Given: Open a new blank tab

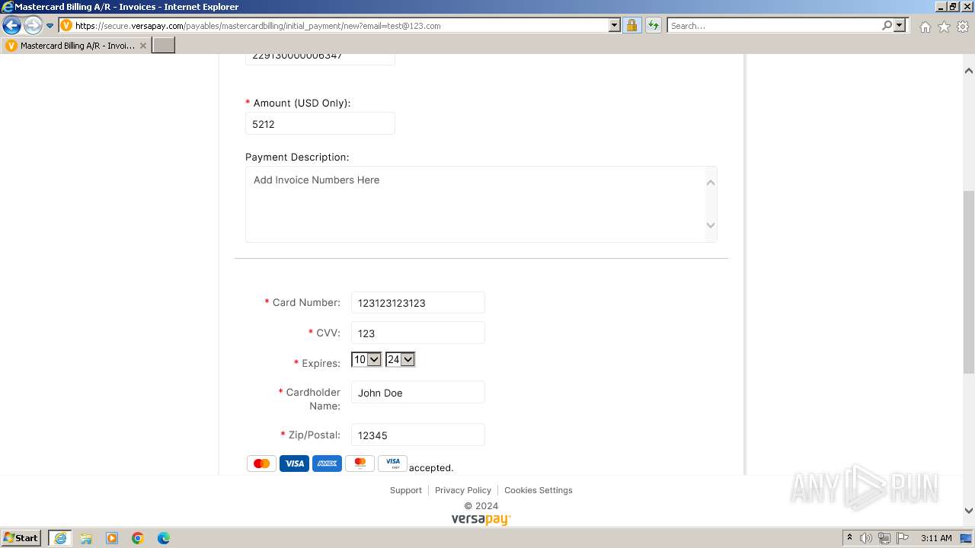Looking at the screenshot, I should click(x=164, y=46).
